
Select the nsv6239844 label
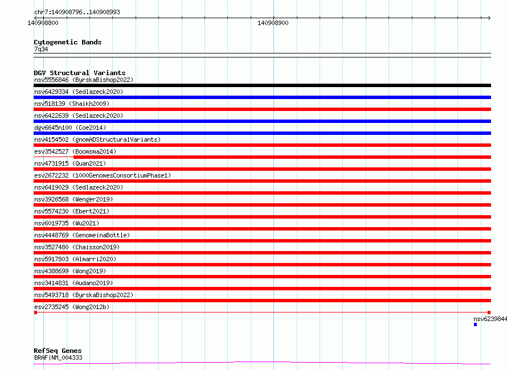(x=490, y=319)
